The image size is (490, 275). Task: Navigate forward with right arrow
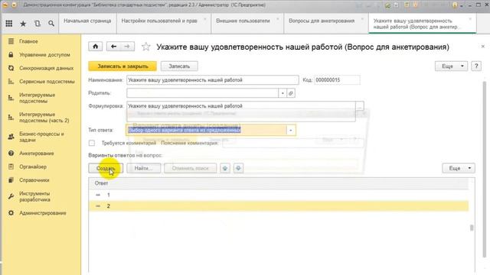click(127, 47)
